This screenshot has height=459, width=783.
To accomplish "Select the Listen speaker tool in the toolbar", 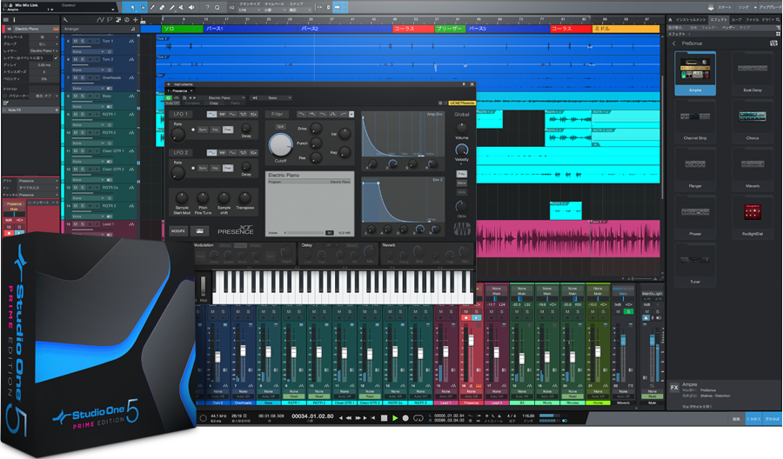I will tap(191, 8).
